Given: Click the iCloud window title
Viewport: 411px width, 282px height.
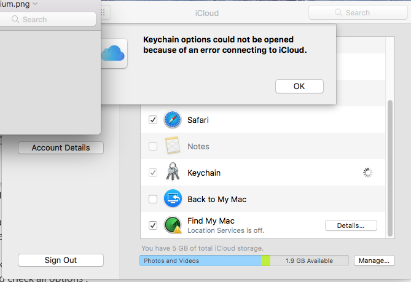Looking at the screenshot, I should tap(207, 13).
